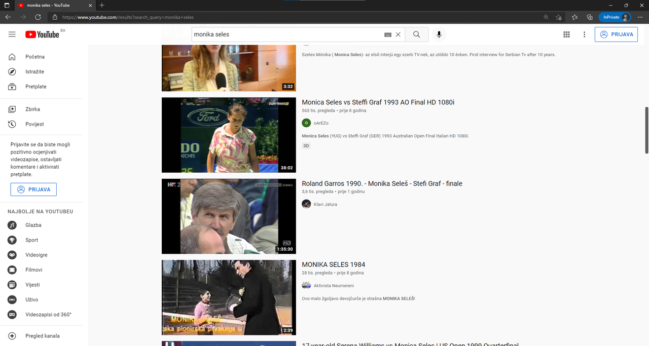Click the Videoigre gaming icon
Image resolution: width=649 pixels, height=346 pixels.
coord(12,255)
